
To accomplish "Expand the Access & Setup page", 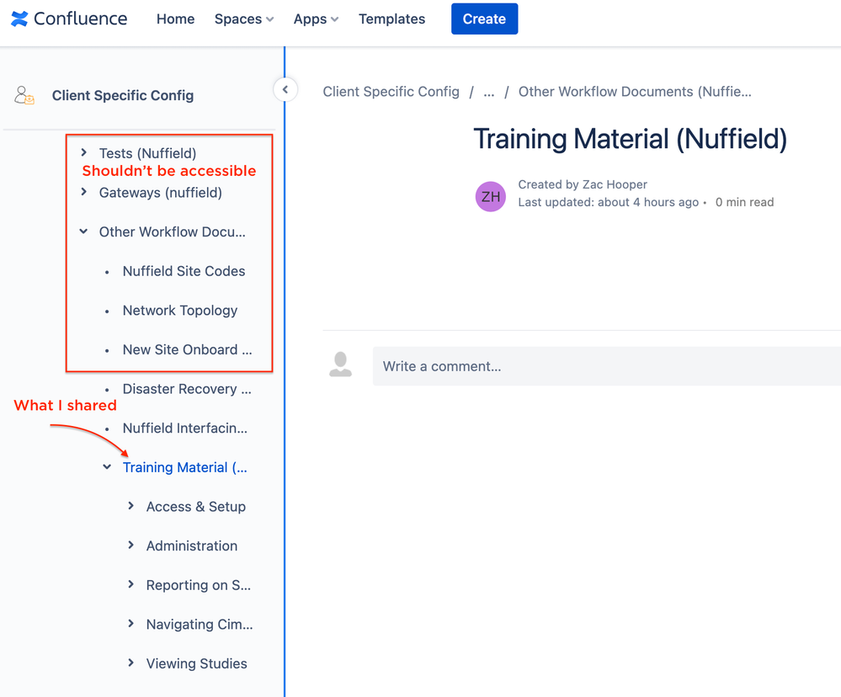I will (x=130, y=506).
